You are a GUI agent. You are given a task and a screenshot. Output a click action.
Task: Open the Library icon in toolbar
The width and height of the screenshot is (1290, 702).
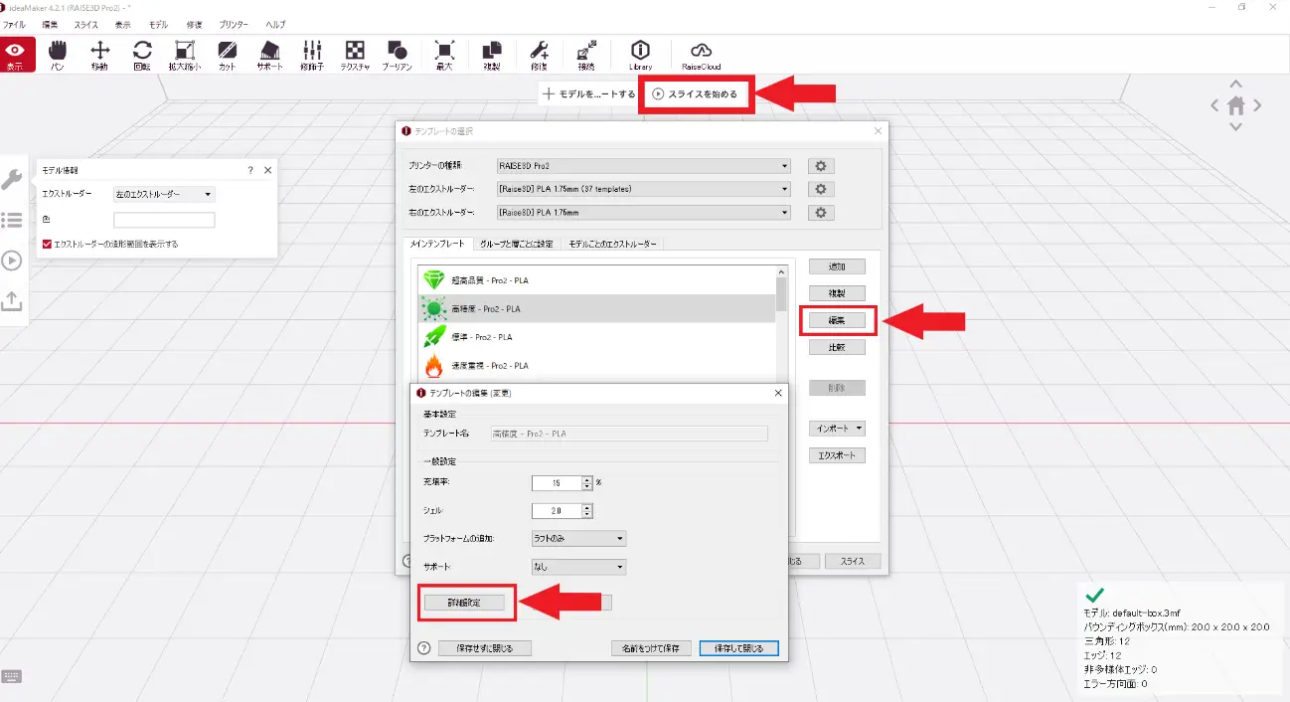[x=640, y=55]
